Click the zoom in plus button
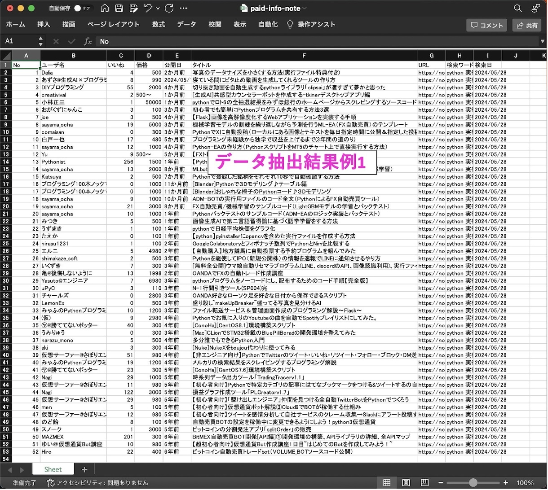 point(506,483)
